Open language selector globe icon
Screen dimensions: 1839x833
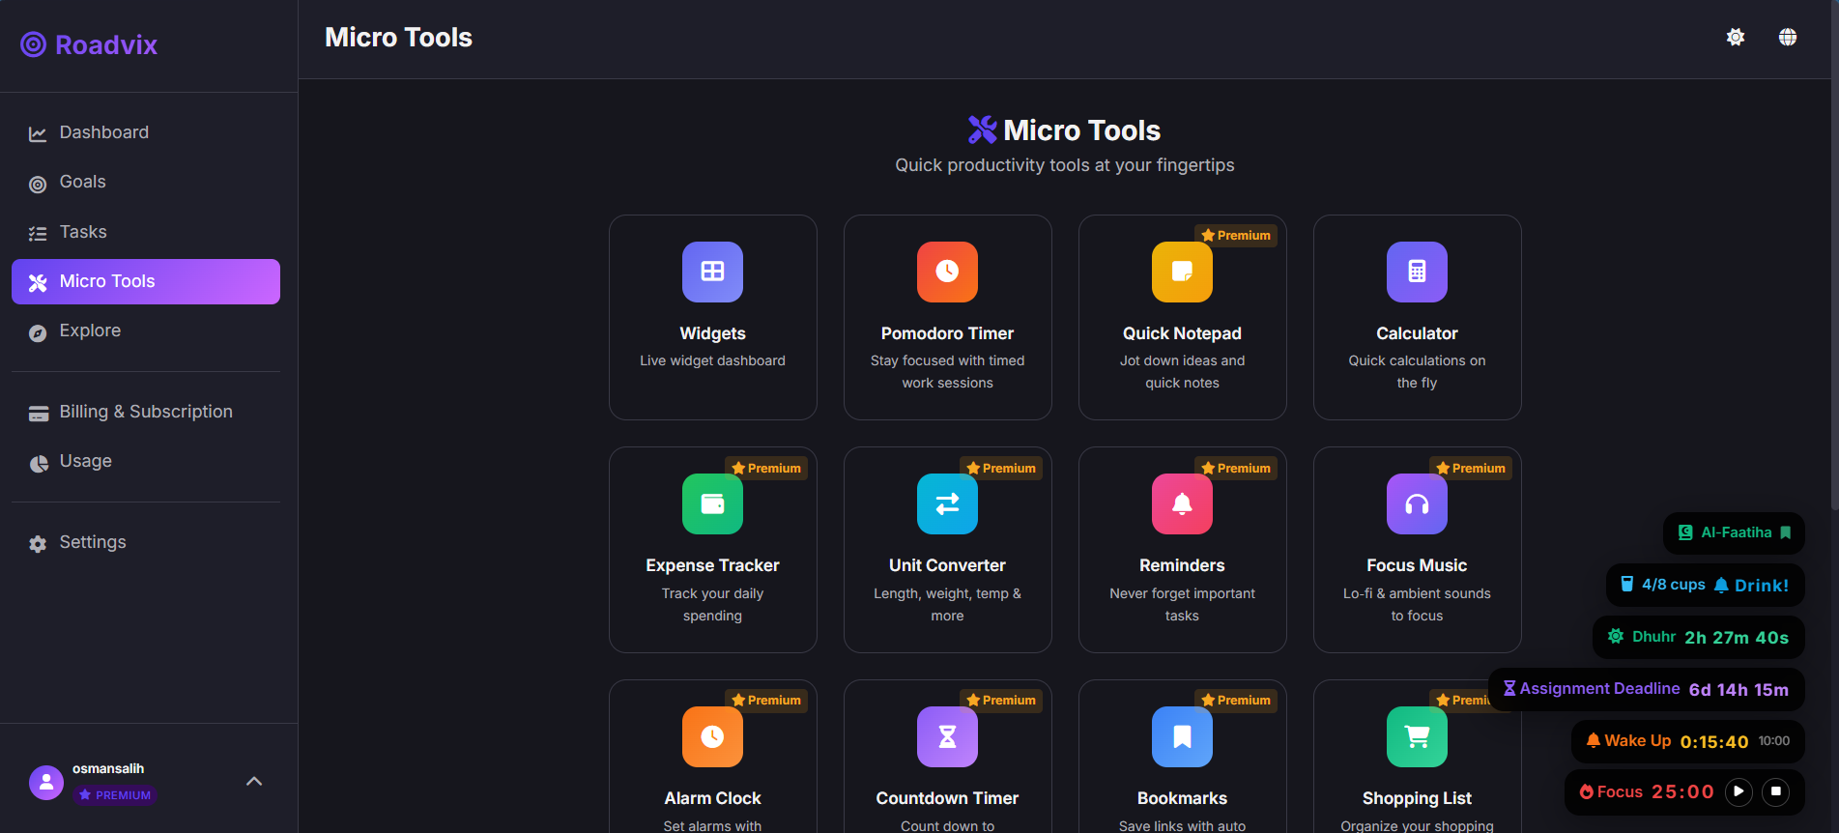coord(1788,37)
